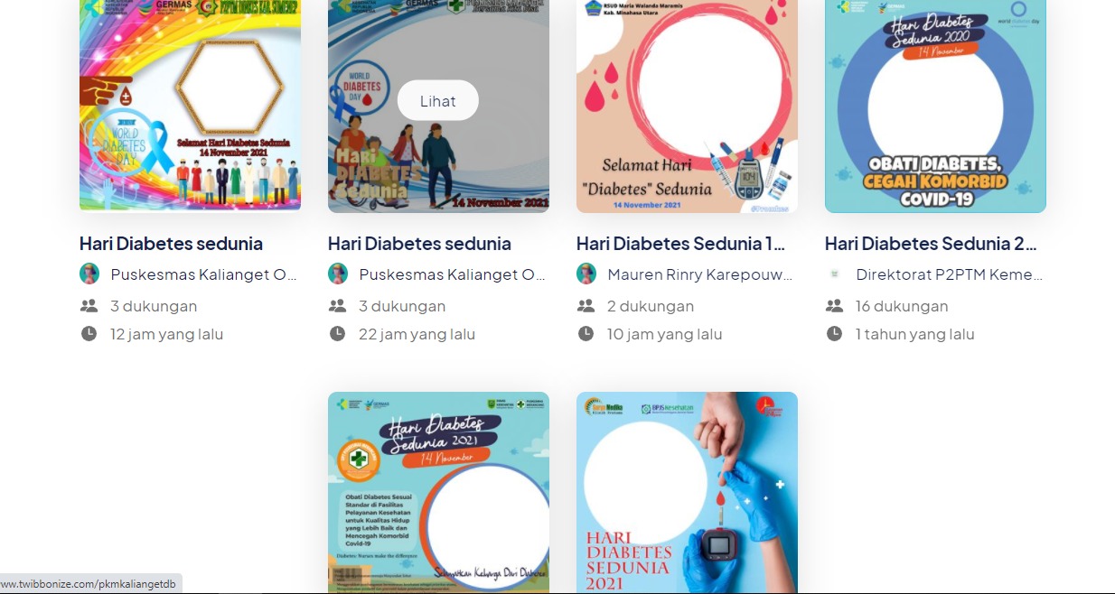The width and height of the screenshot is (1115, 594).
Task: Open Hari Diabetes Sedunia 1... title link
Action: point(680,244)
